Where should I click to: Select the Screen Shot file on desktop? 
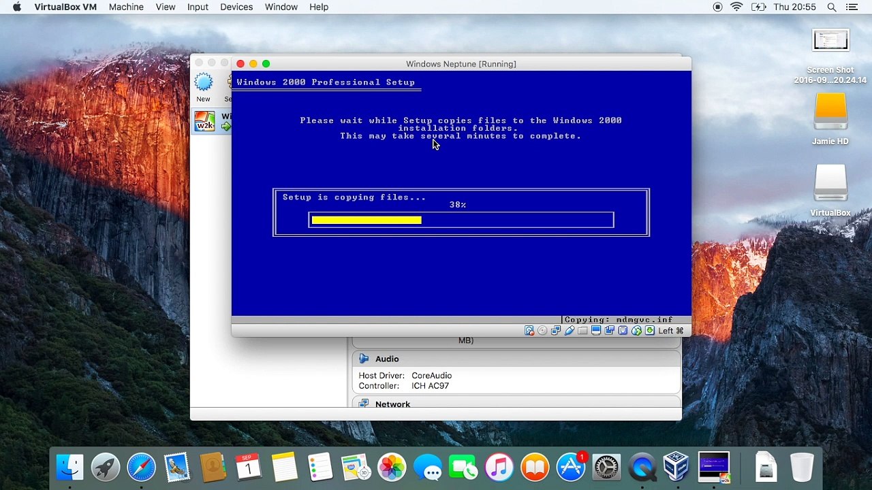click(x=830, y=56)
